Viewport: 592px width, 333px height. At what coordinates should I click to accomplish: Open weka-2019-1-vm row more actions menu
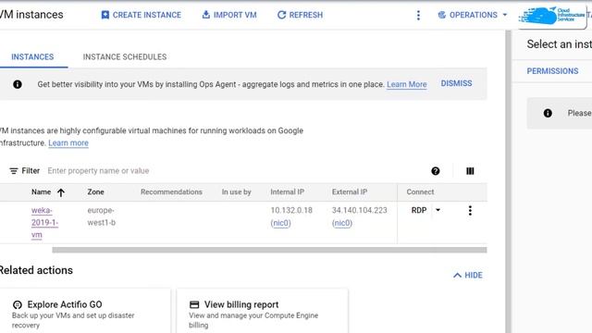pyautogui.click(x=470, y=211)
